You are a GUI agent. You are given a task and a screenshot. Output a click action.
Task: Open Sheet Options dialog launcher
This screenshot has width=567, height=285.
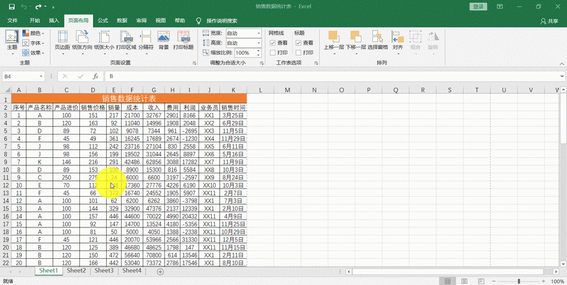pos(316,63)
